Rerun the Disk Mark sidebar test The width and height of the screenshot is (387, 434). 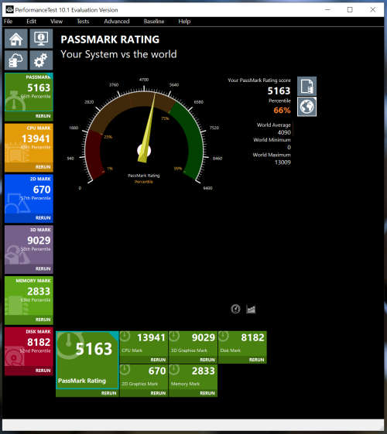click(43, 371)
